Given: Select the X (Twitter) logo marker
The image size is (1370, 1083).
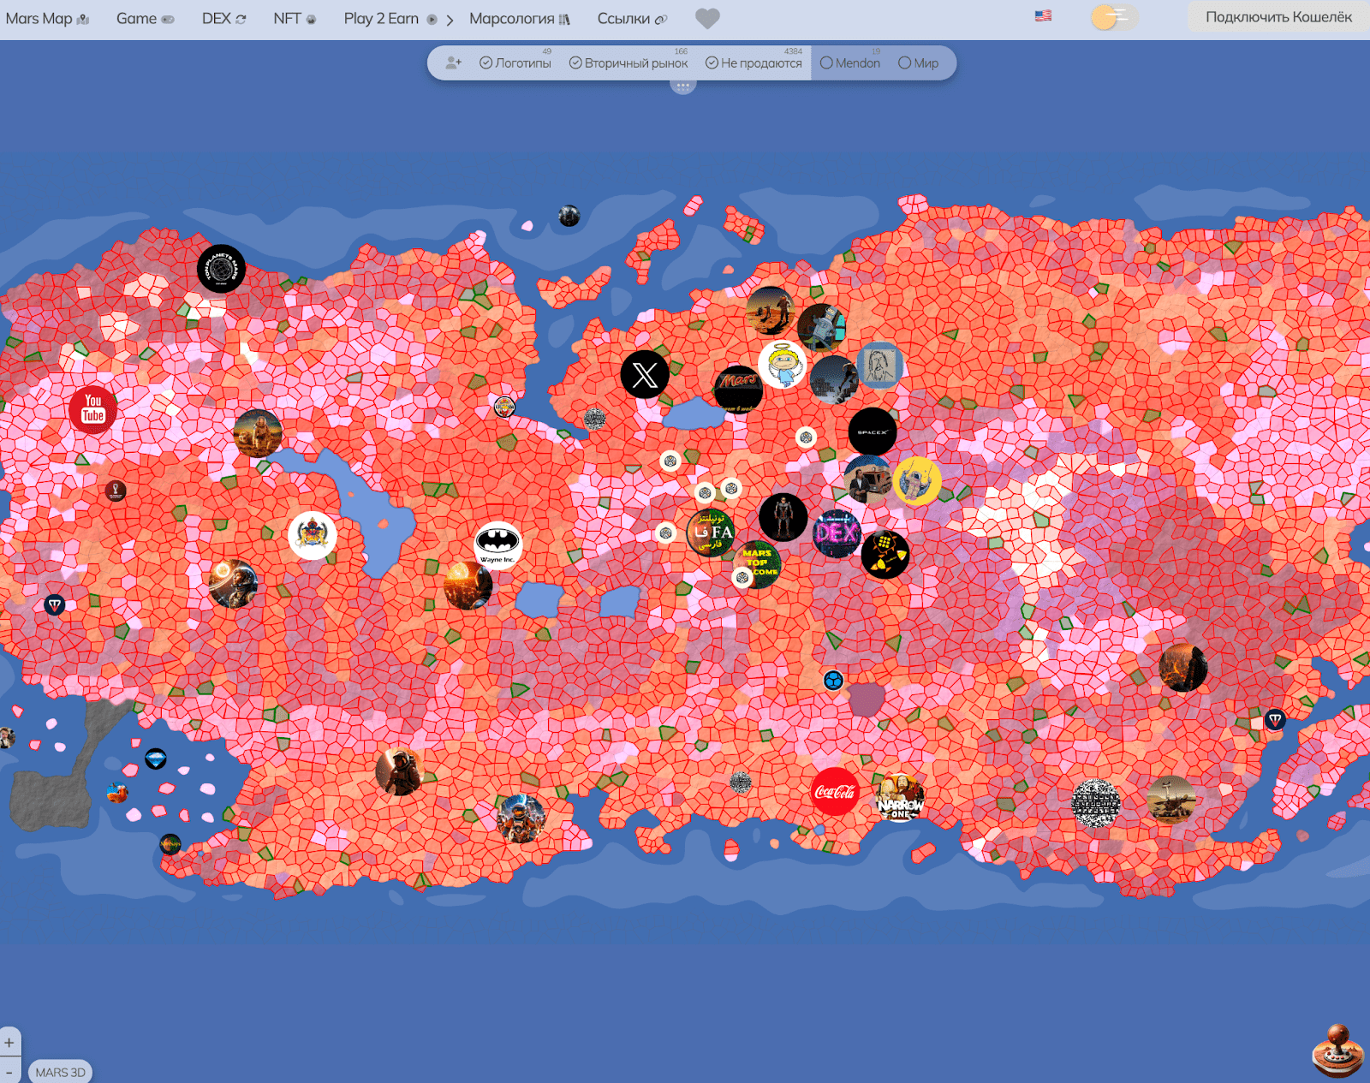Looking at the screenshot, I should point(645,374).
